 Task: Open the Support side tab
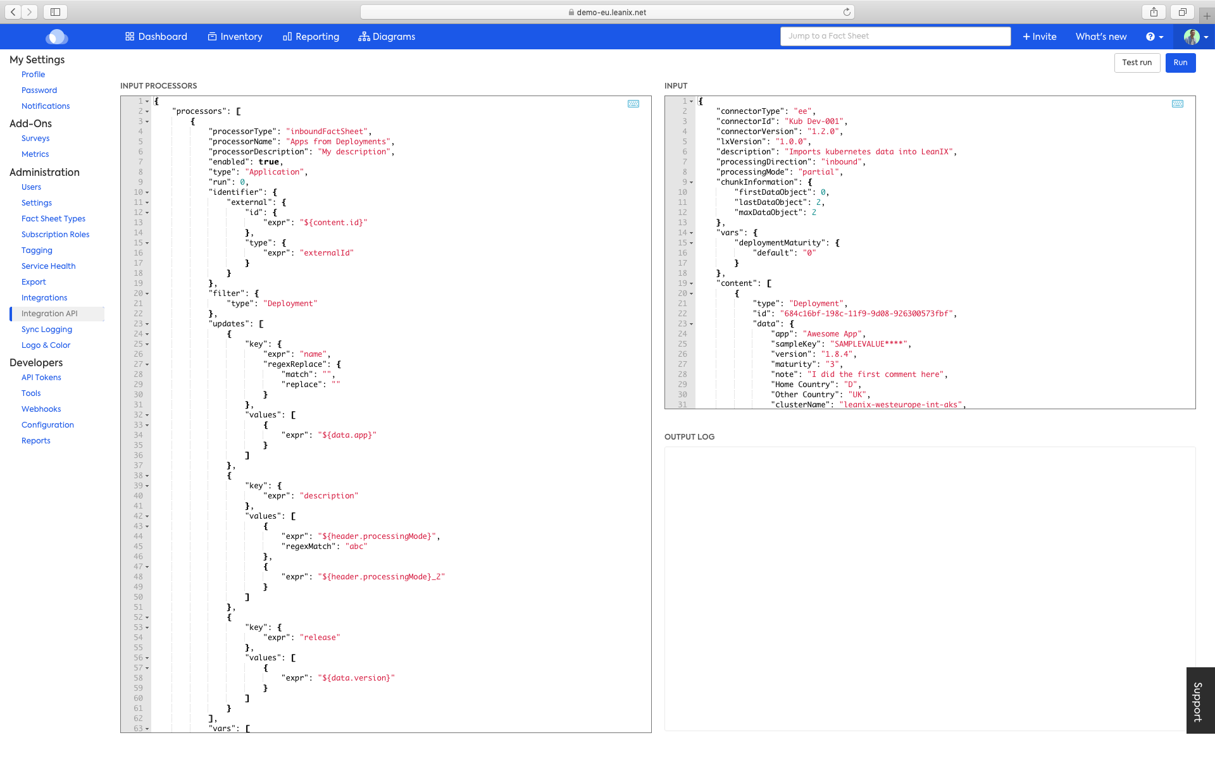point(1198,701)
